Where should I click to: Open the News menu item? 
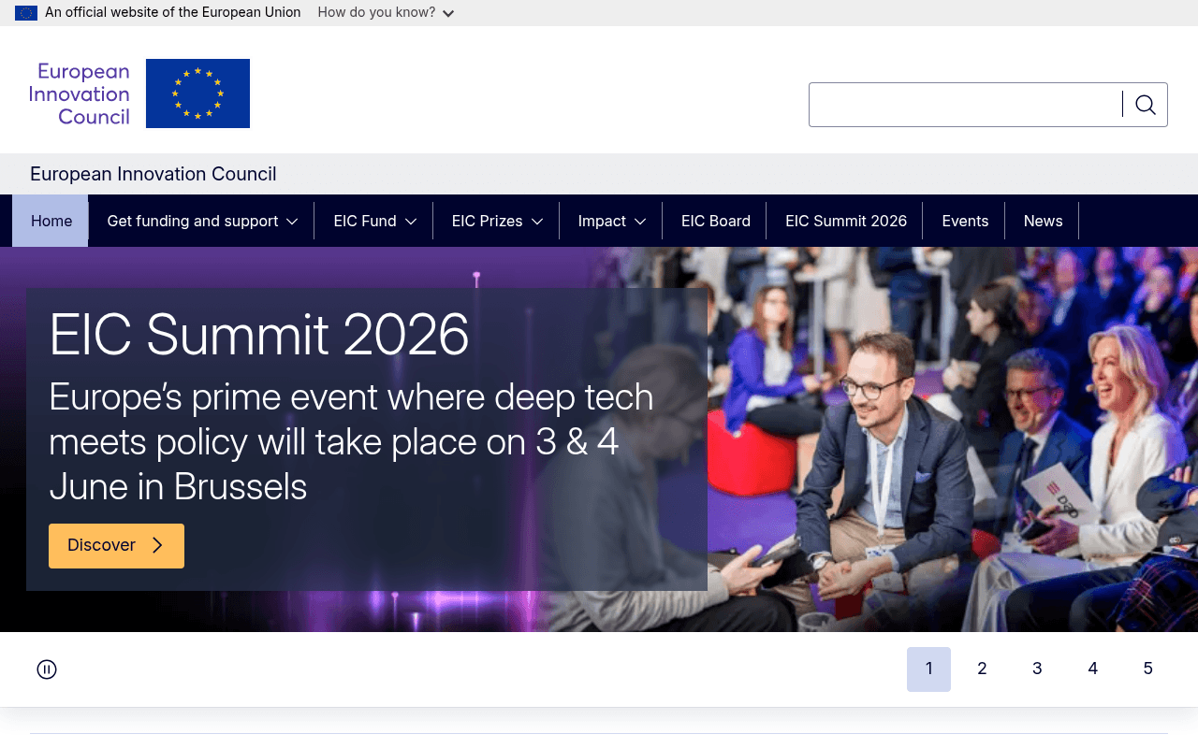(1043, 221)
